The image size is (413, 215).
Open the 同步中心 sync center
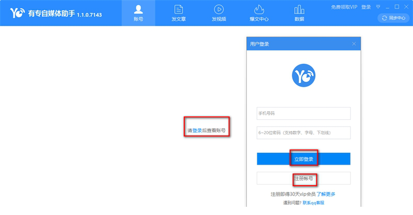pos(394,18)
